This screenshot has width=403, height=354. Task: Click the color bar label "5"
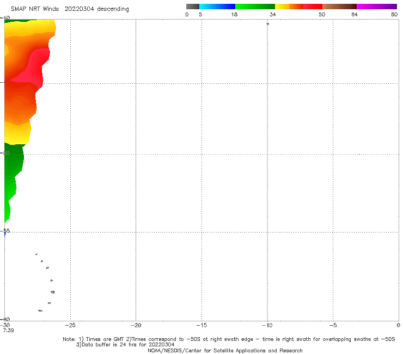pos(200,14)
